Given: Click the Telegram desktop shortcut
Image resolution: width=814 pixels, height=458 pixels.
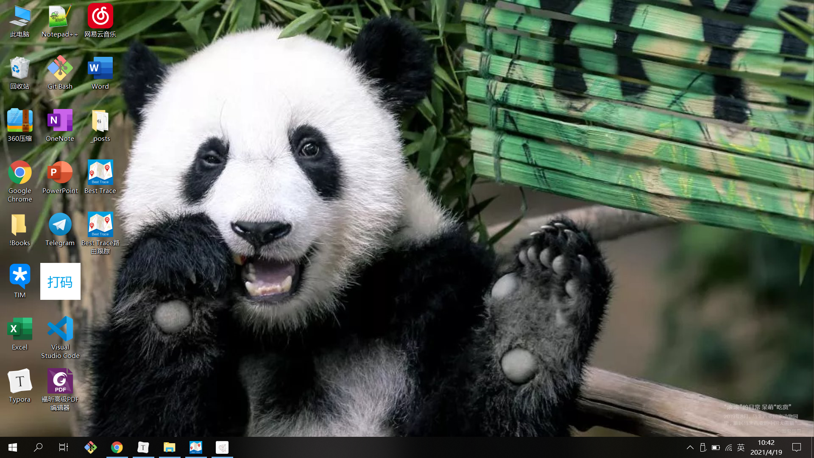Looking at the screenshot, I should [60, 229].
